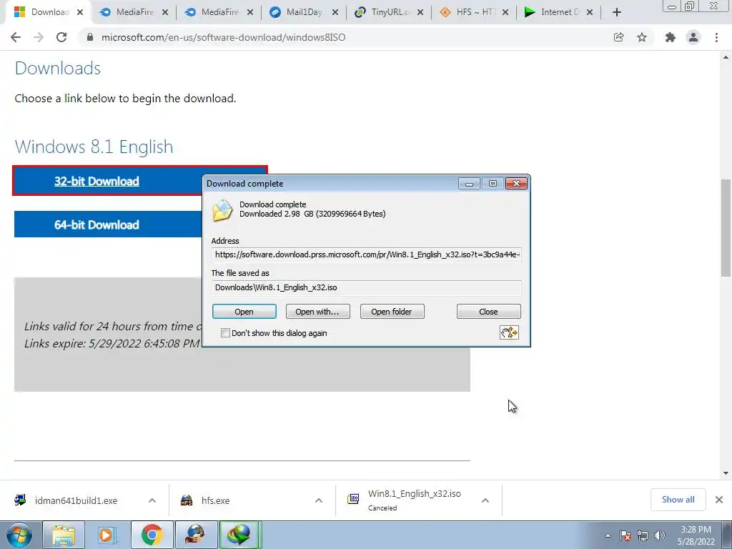
Task: Expand options for hfs.exe download
Action: click(x=319, y=500)
